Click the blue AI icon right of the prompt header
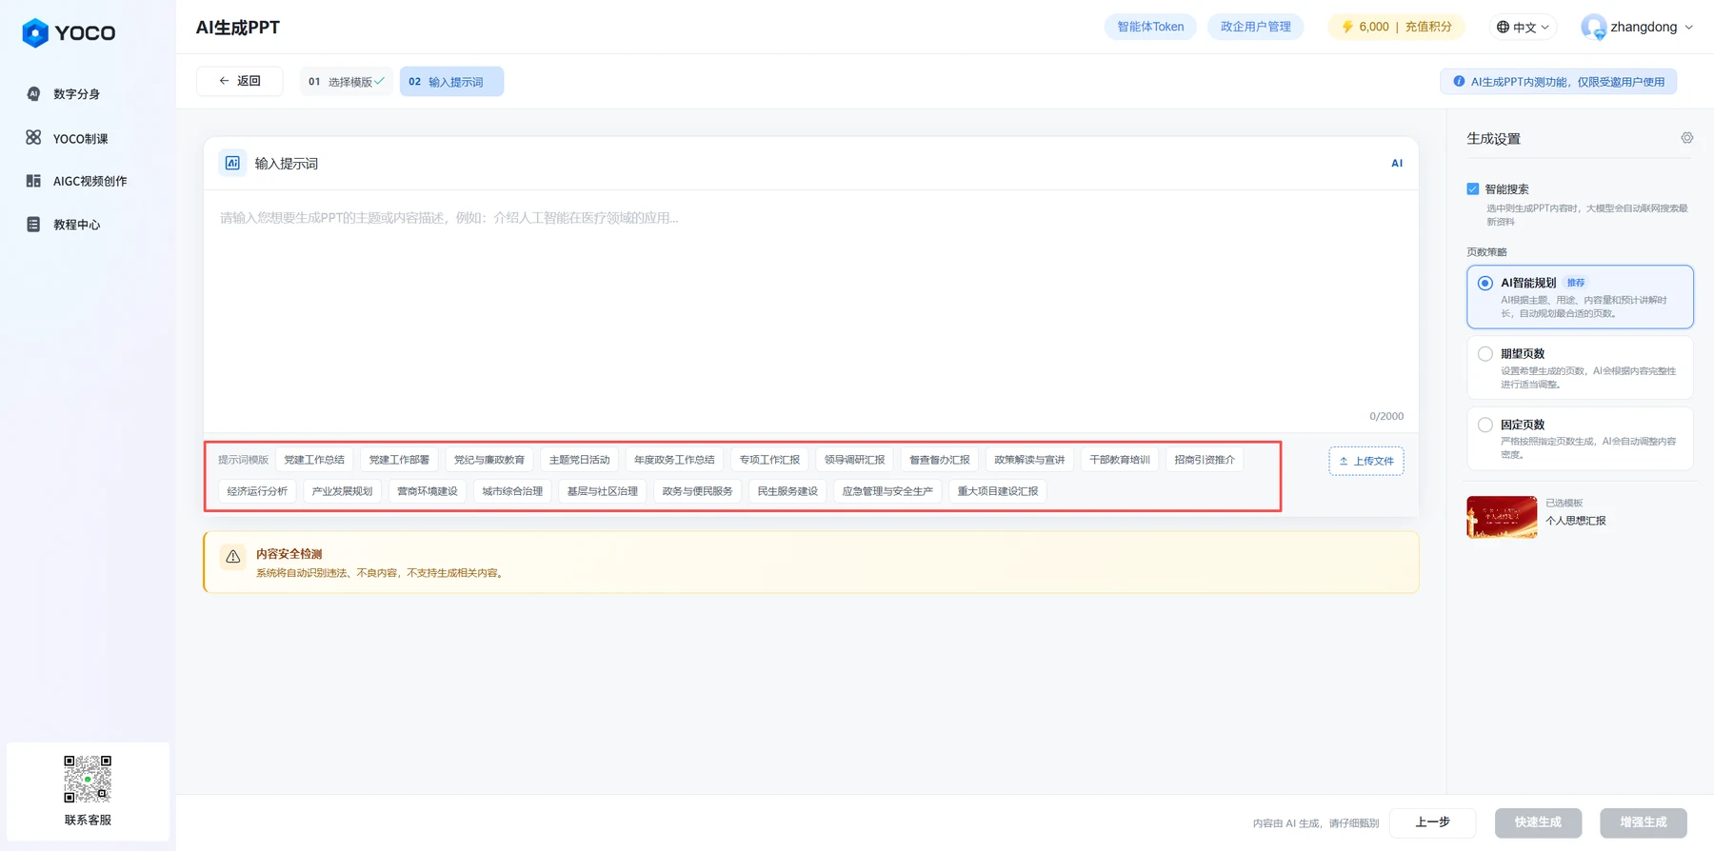 point(1397,164)
